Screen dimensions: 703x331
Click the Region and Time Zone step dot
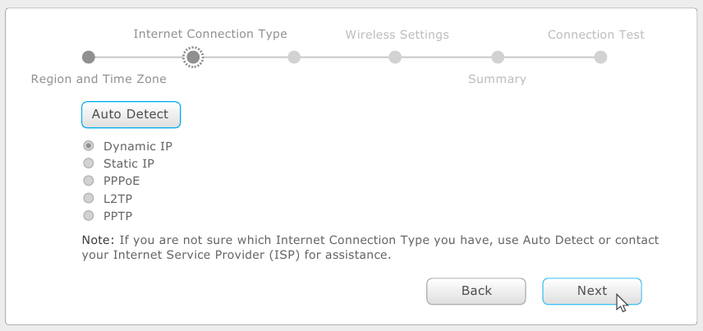(89, 57)
